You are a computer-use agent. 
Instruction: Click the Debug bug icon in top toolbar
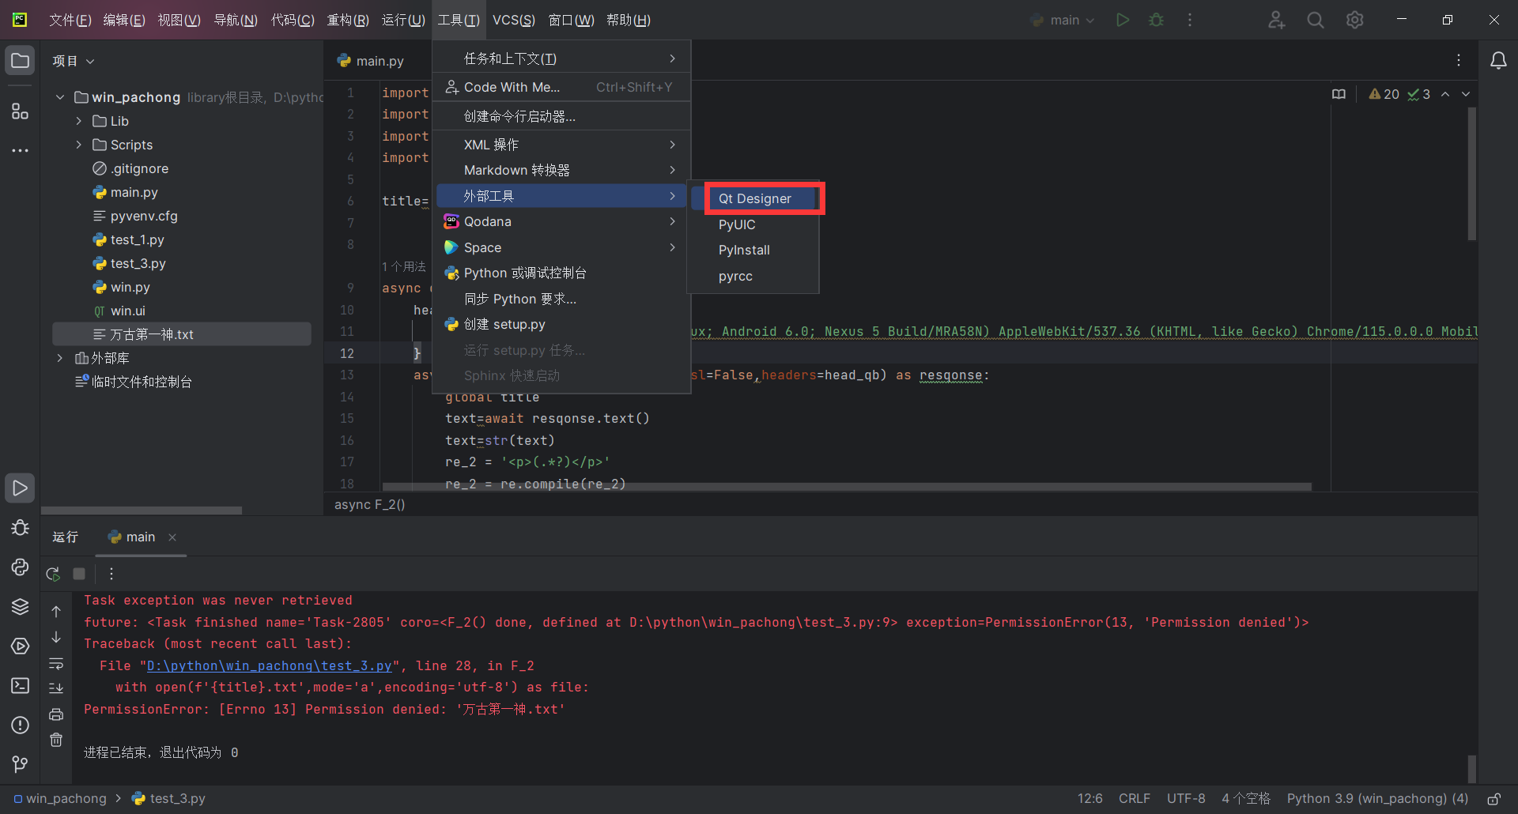click(x=1156, y=20)
